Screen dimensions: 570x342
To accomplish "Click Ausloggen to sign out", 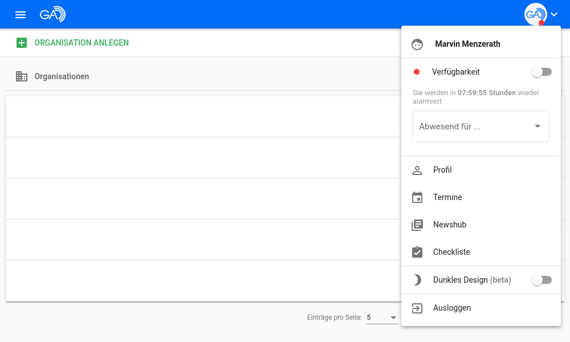I will [x=451, y=308].
